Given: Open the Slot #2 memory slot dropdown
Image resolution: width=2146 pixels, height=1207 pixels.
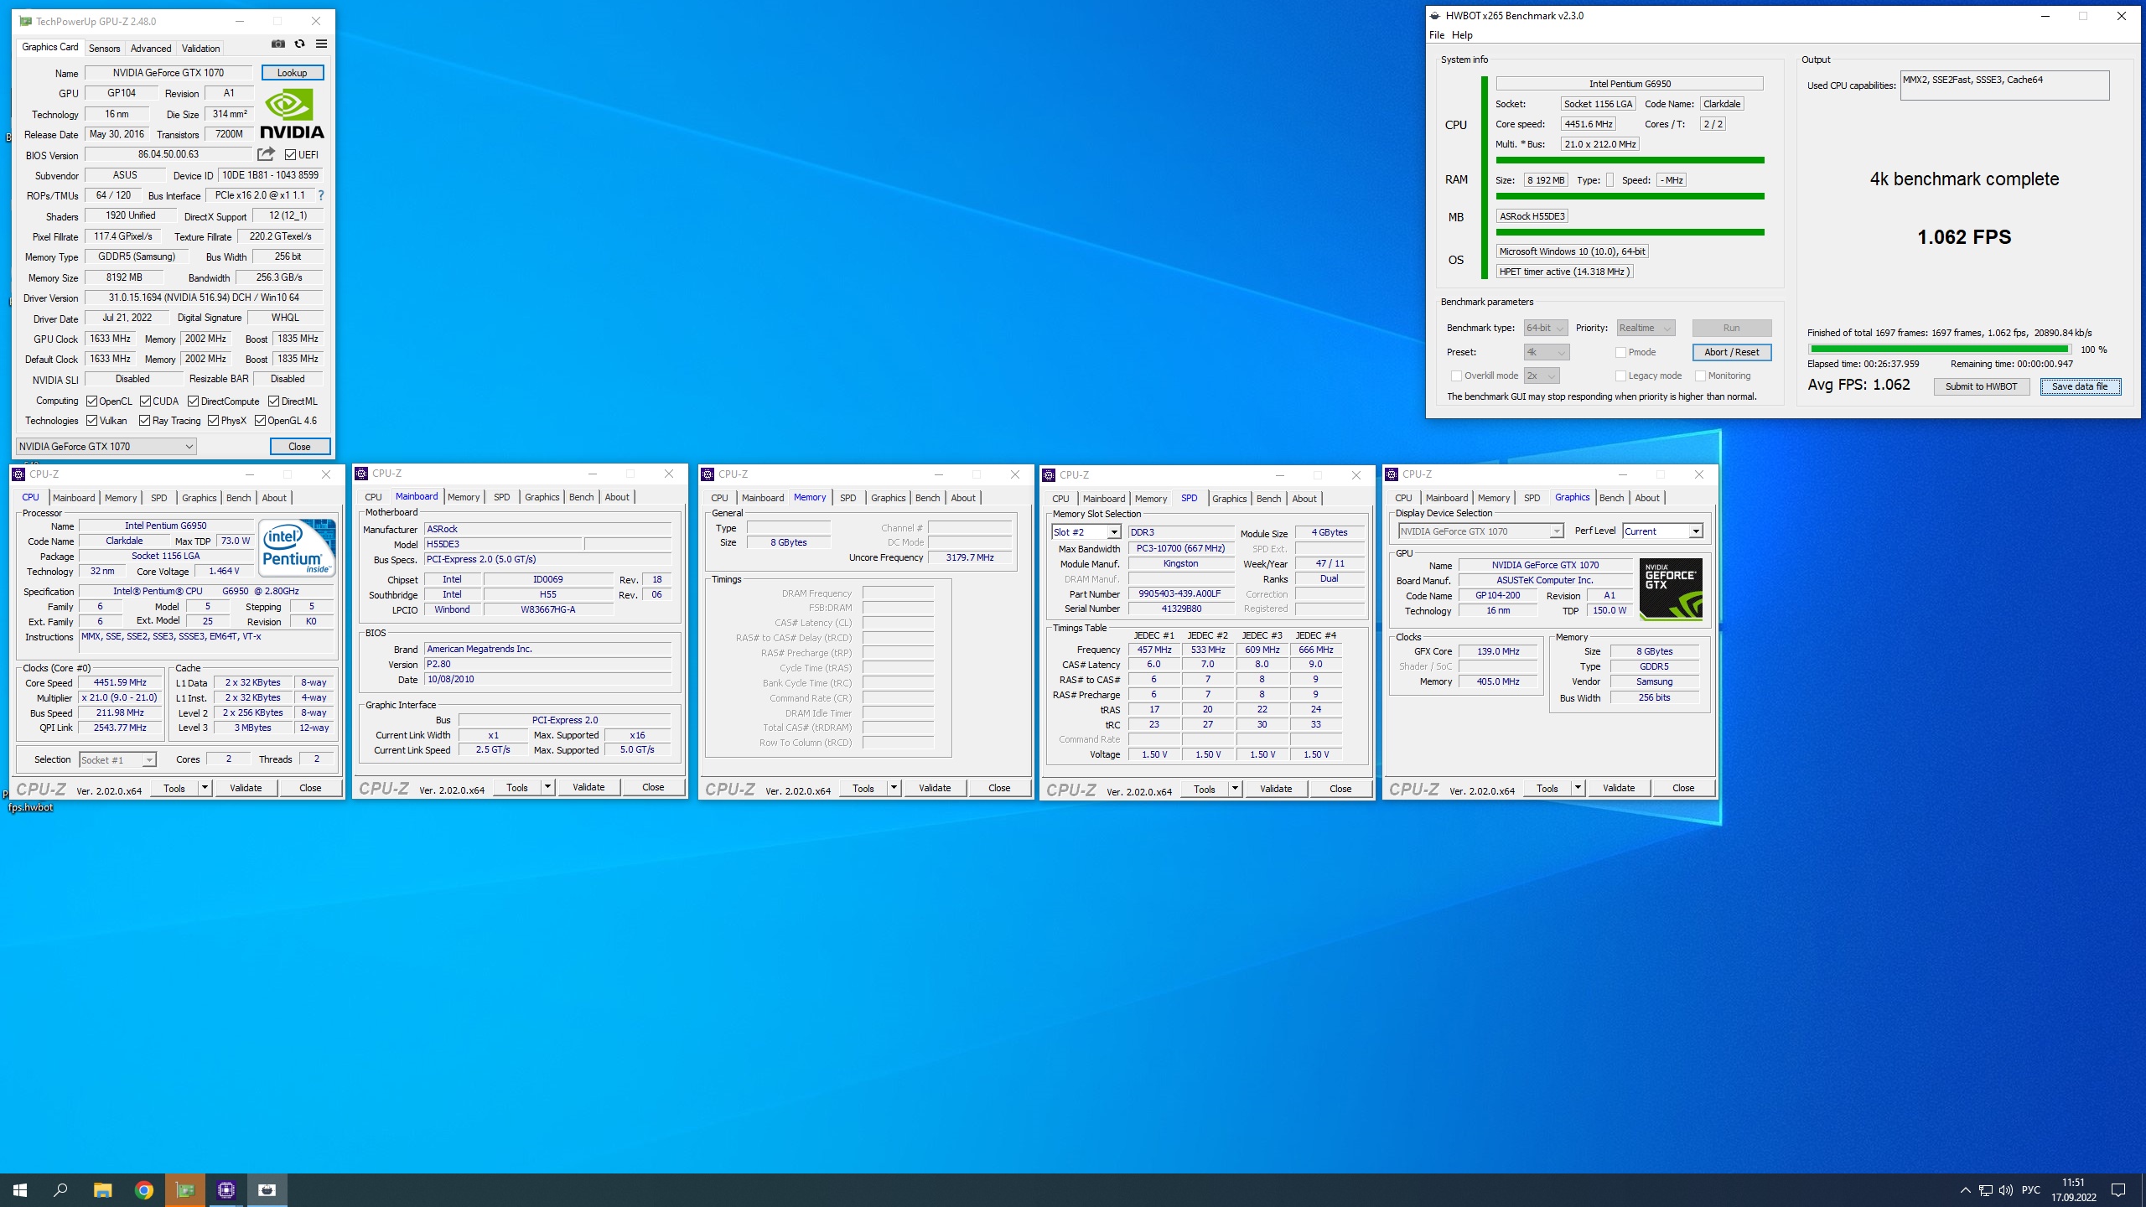Looking at the screenshot, I should click(x=1086, y=531).
